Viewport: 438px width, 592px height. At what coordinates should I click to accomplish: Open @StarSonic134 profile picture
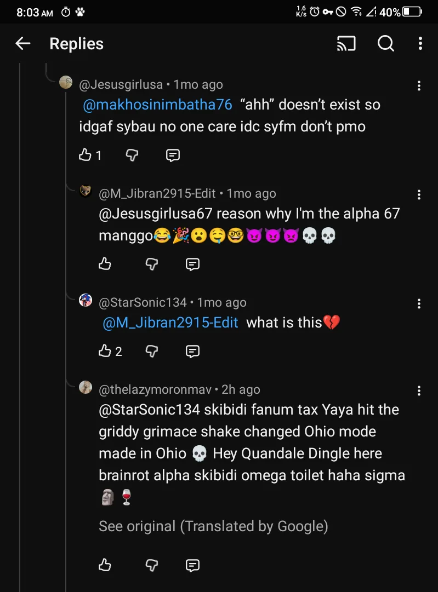[86, 300]
